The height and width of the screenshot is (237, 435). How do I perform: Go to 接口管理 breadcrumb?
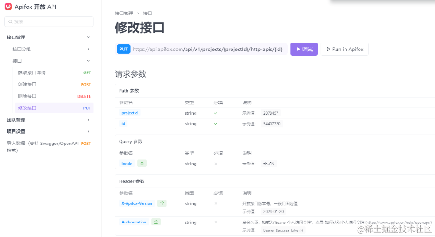124,13
